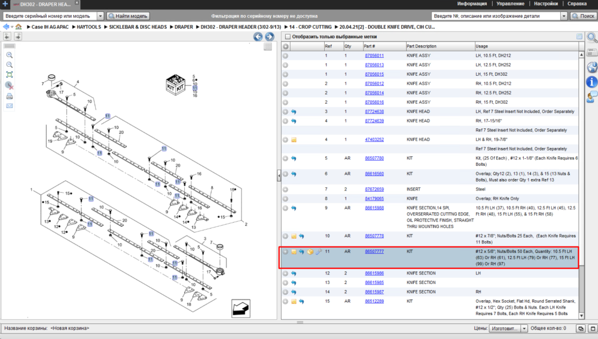This screenshot has height=339, width=598.
Task: Open part number link 86512289
Action: coord(374,301)
